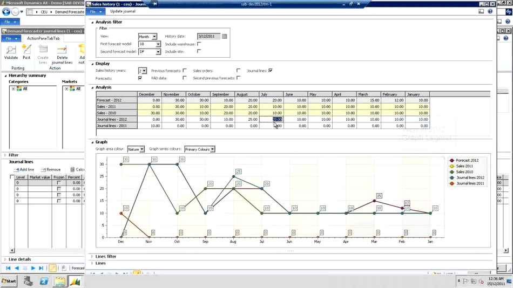
Task: Open PowerShell from the taskbar
Action: click(x=44, y=281)
